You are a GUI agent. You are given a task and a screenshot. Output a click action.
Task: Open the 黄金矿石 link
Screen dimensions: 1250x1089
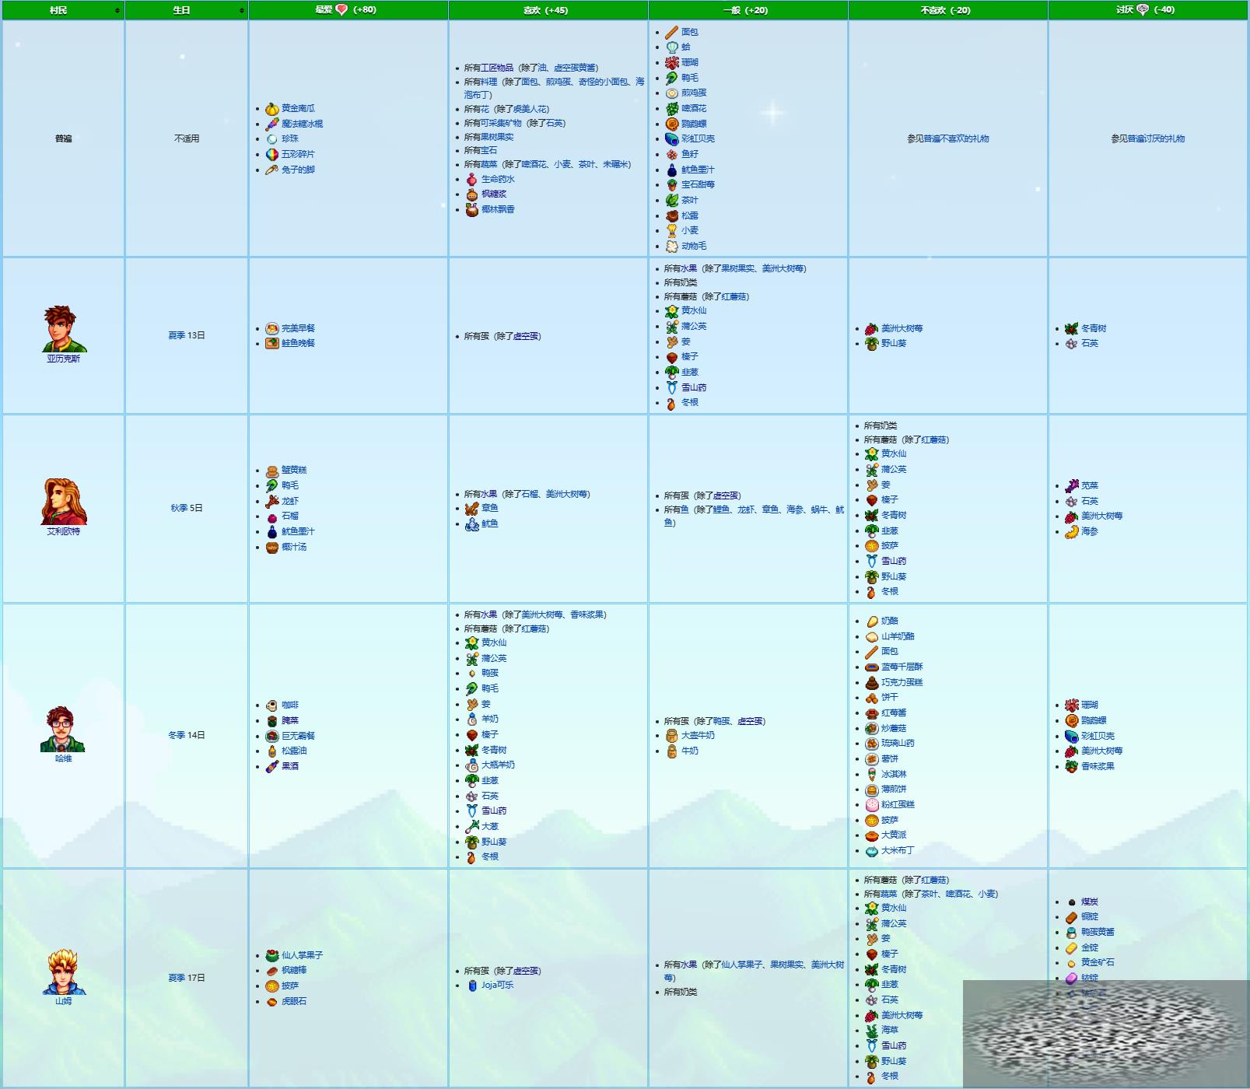point(1098,963)
